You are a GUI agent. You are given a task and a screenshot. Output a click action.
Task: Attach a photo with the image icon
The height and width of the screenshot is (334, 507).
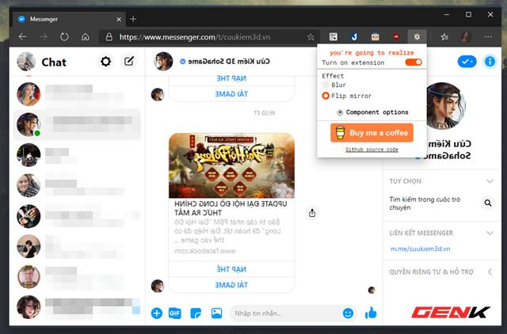coord(216,313)
